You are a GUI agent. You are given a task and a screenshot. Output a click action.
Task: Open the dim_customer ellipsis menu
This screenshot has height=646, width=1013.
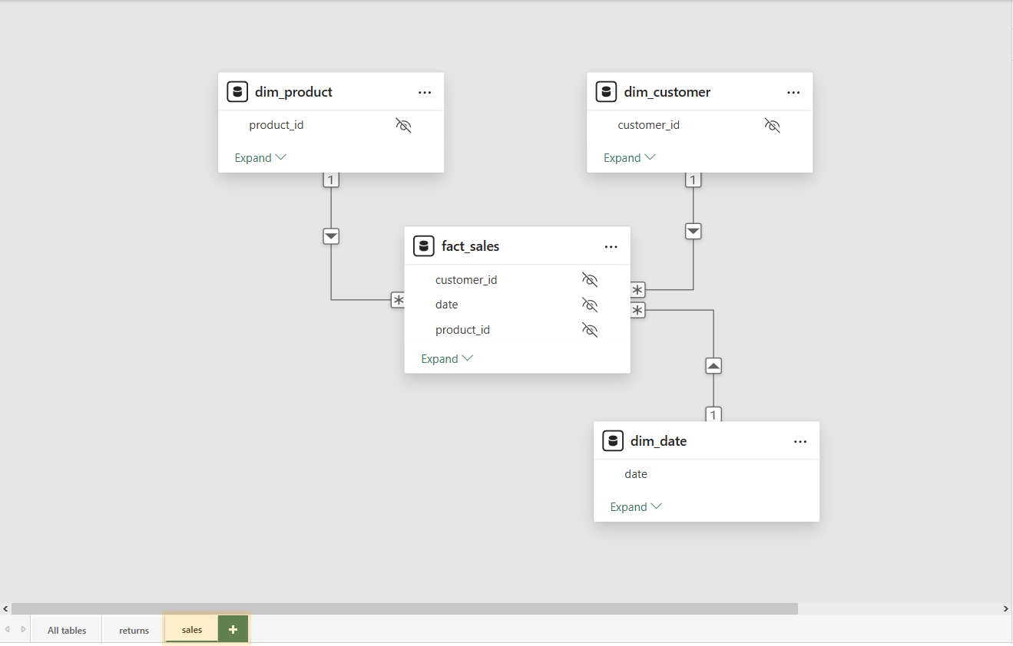793,91
